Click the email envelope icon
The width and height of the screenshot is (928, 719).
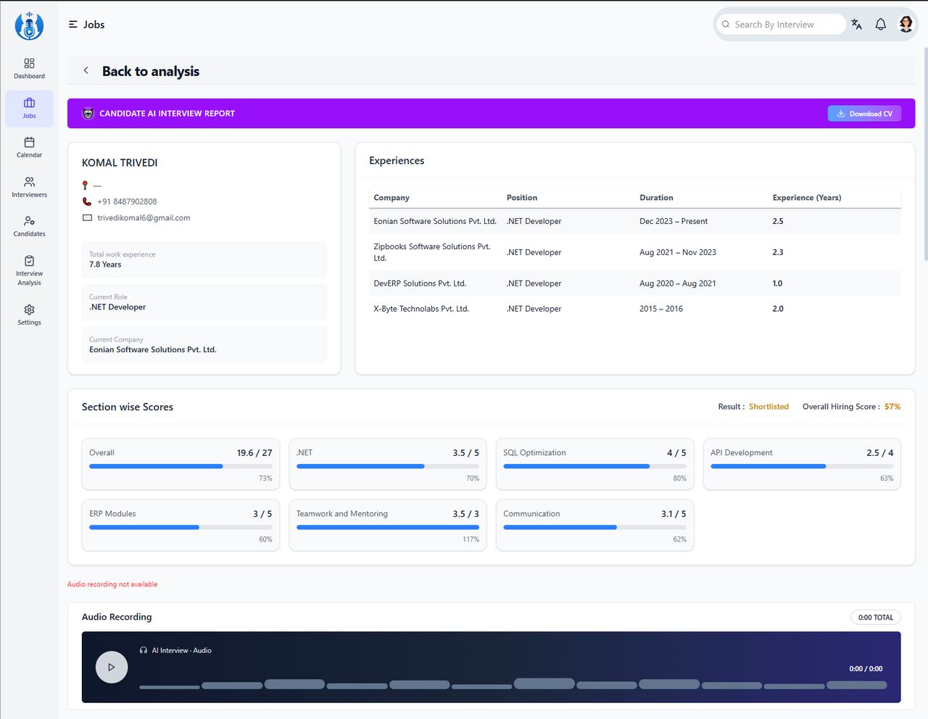(87, 217)
